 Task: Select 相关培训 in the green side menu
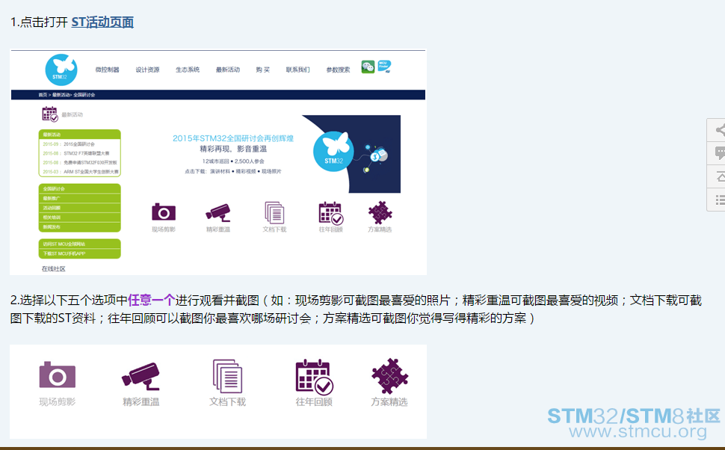tap(79, 218)
